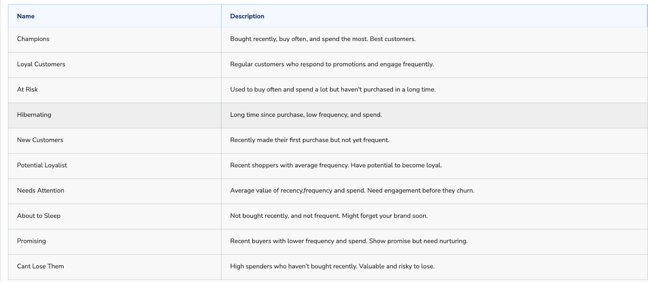Image resolution: width=648 pixels, height=282 pixels.
Task: Click the Name column header
Action: click(26, 16)
